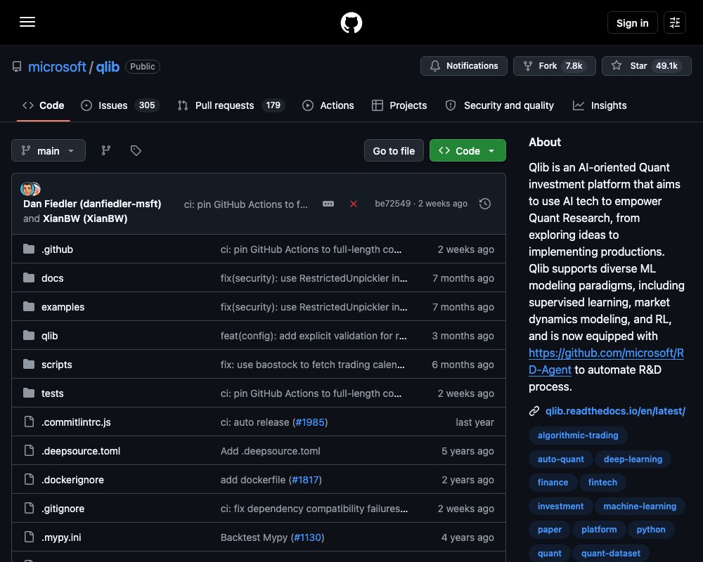Open the scripts folder's baostock fix commit message
703x562 pixels.
tap(313, 365)
